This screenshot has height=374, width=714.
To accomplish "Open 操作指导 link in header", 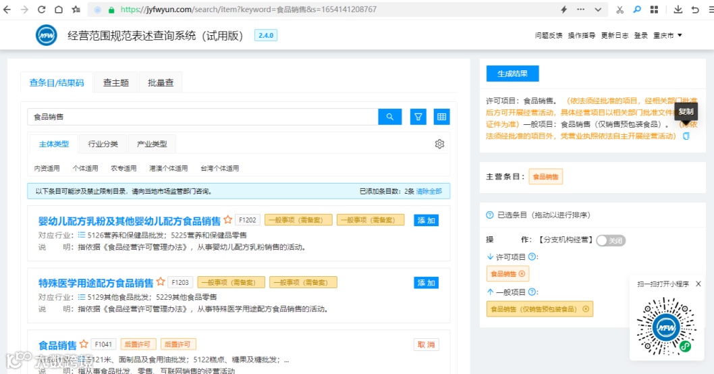I will pyautogui.click(x=582, y=36).
